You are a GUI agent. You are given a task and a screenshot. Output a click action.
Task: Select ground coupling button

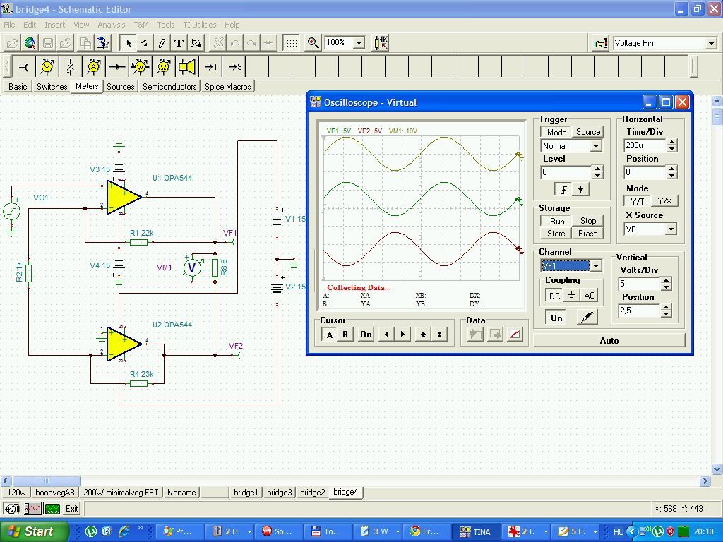click(572, 296)
